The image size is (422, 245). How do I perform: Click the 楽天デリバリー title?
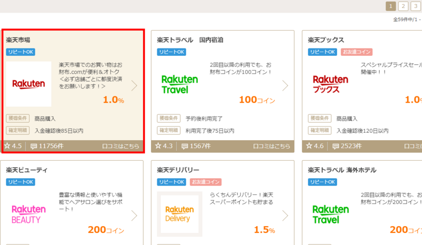[178, 170]
